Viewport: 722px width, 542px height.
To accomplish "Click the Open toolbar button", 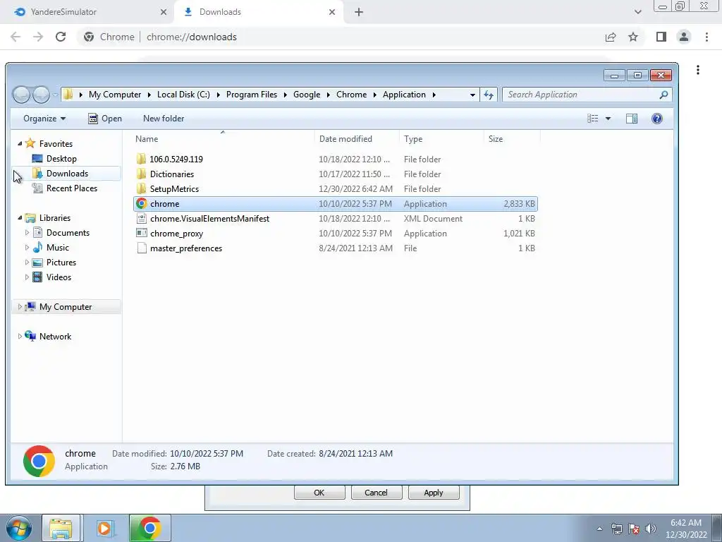I will 105,119.
